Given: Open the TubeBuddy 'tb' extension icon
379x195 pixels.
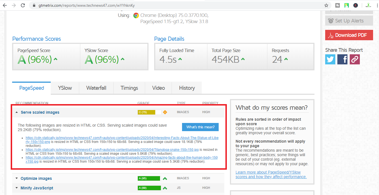Looking at the screenshot, I should coord(337,5).
